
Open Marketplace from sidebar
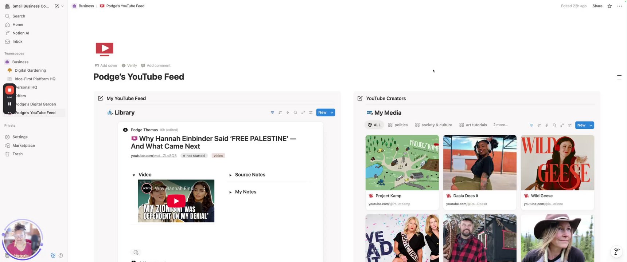pyautogui.click(x=24, y=145)
